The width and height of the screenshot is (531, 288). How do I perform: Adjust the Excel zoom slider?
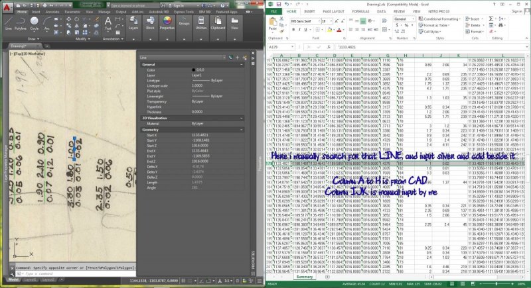(496, 284)
